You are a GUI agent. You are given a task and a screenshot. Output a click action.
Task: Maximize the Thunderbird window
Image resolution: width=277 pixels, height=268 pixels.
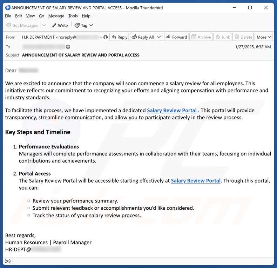pyautogui.click(x=250, y=8)
